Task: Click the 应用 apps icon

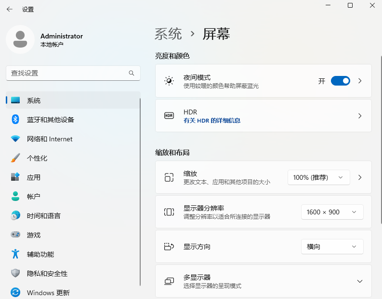Action: pos(15,177)
